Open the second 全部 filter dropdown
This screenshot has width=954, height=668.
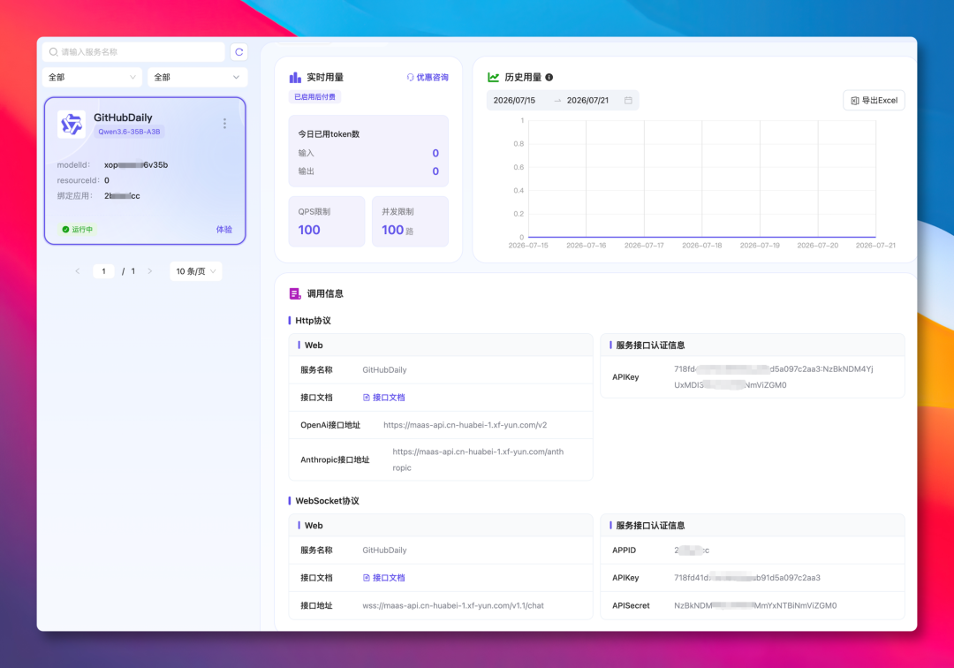197,77
